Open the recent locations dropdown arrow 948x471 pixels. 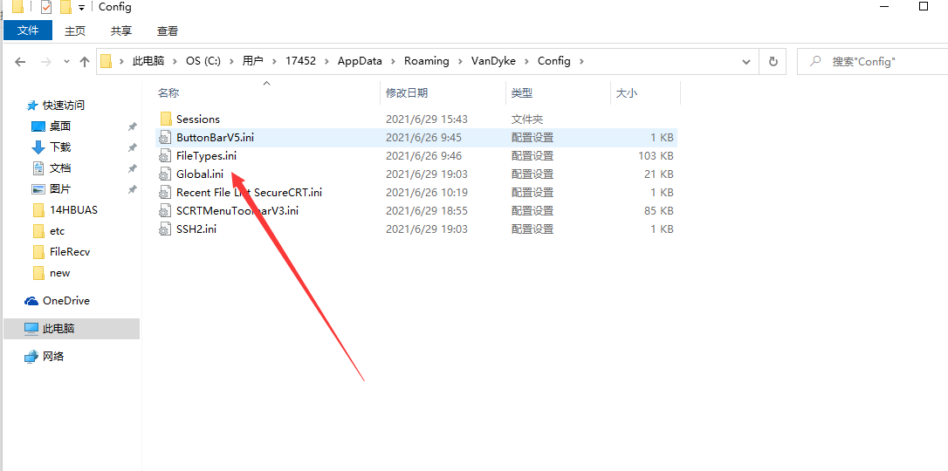(66, 62)
